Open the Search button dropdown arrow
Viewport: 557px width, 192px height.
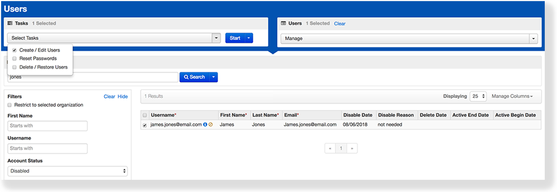tap(213, 77)
